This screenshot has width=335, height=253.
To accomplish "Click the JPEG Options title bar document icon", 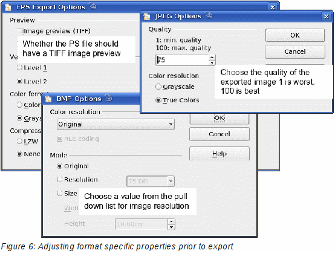I will tap(147, 16).
